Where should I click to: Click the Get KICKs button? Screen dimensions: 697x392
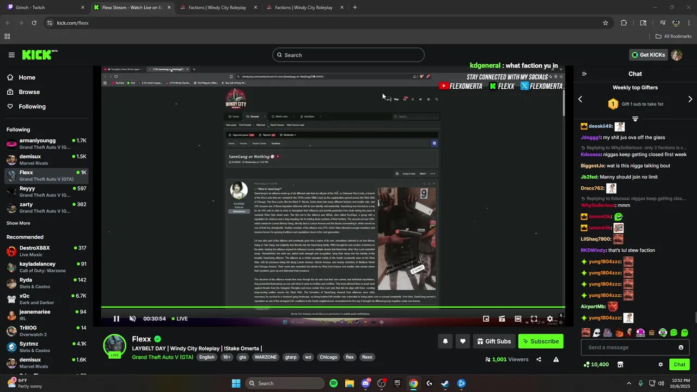click(648, 55)
